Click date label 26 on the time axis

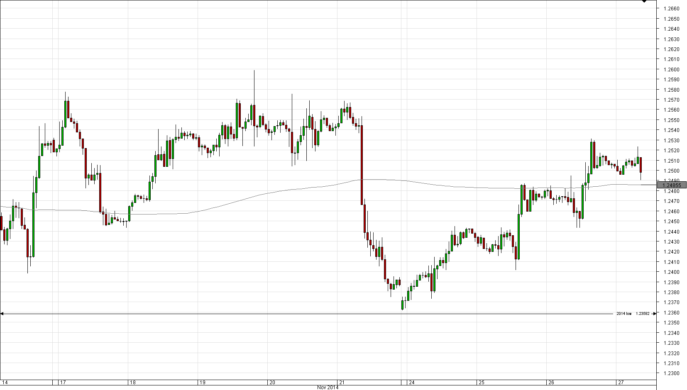click(551, 382)
